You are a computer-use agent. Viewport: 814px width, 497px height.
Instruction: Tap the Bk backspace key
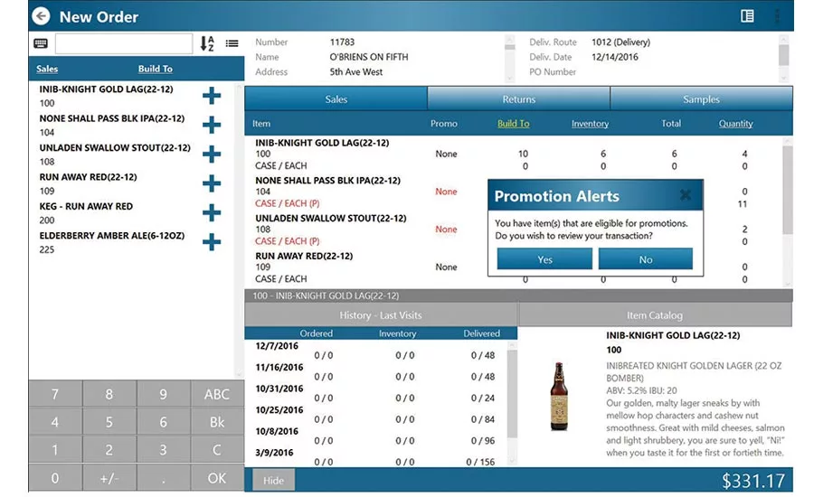[x=217, y=422]
